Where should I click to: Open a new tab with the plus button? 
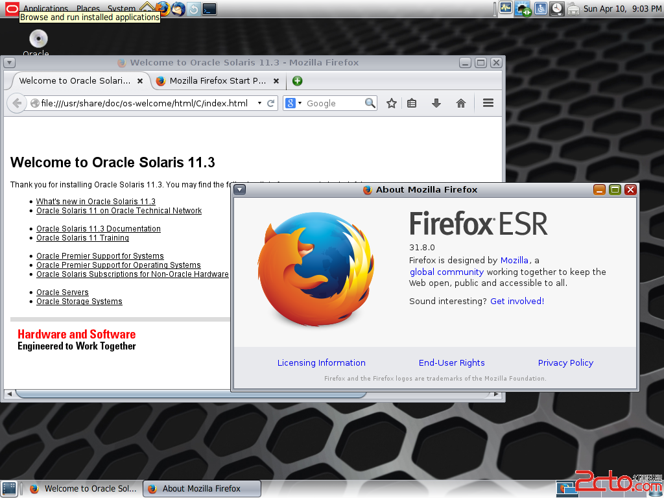[x=297, y=81]
